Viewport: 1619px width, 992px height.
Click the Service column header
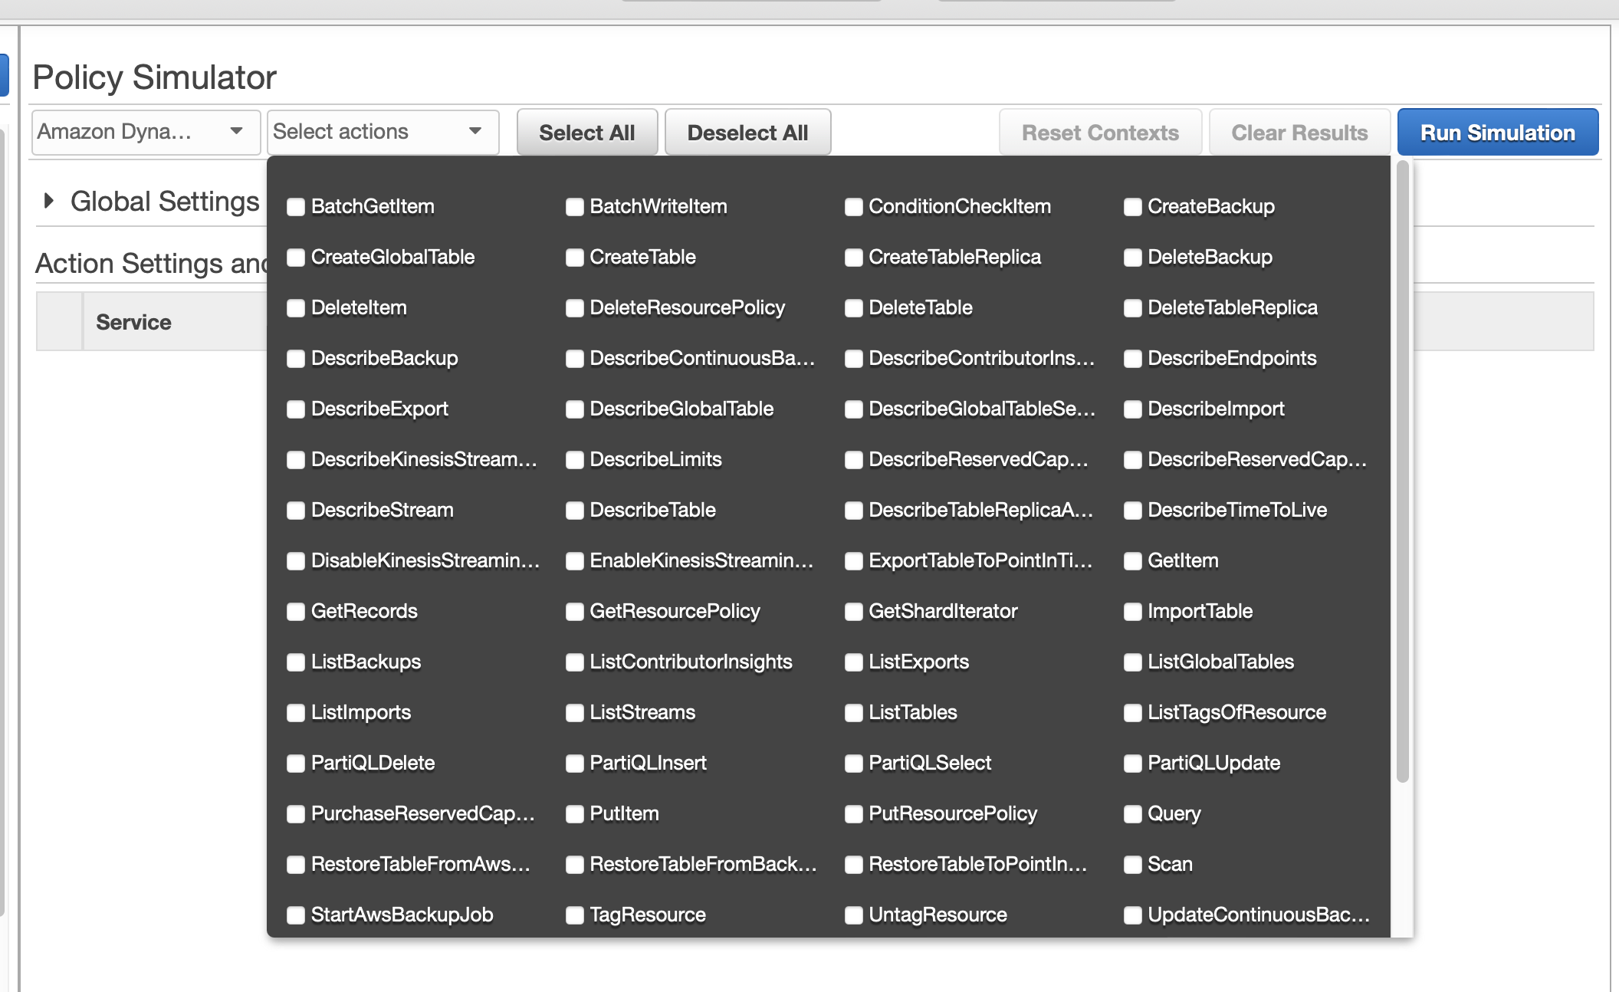click(133, 322)
